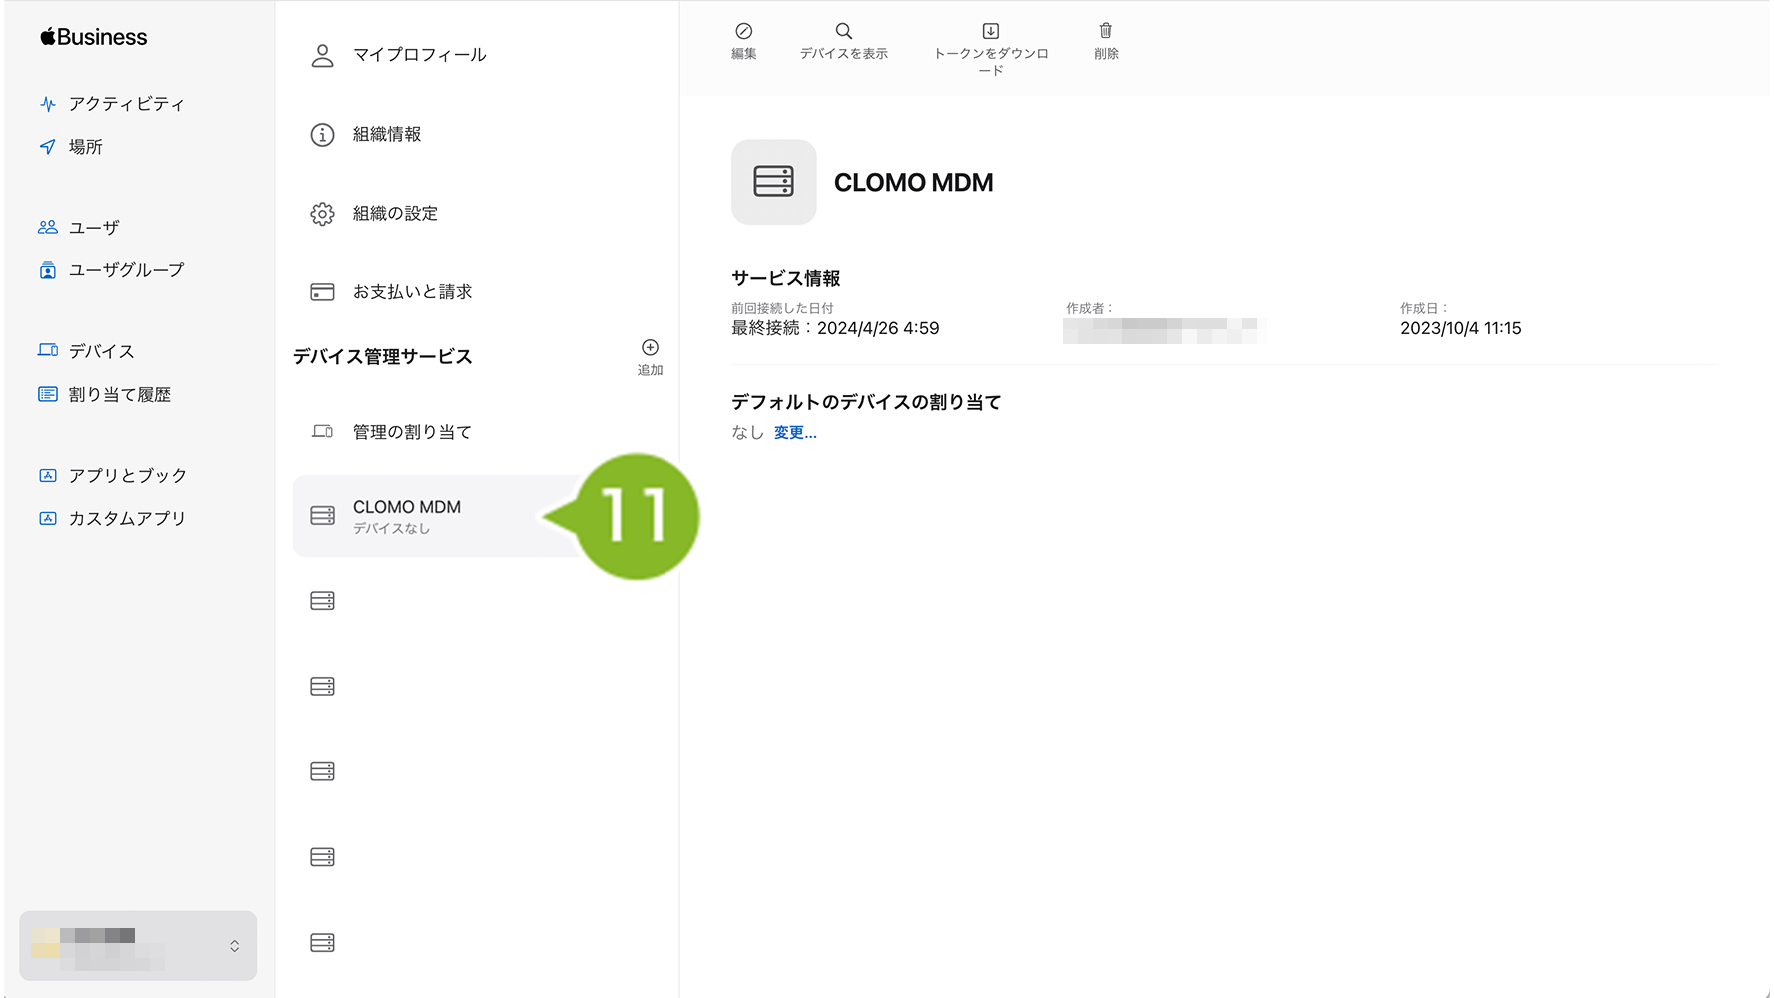Click 作成日 value 2023/10/4 11:15
The height and width of the screenshot is (998, 1774).
point(1461,328)
